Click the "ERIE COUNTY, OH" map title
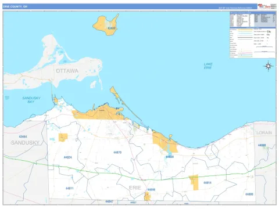 15,6
